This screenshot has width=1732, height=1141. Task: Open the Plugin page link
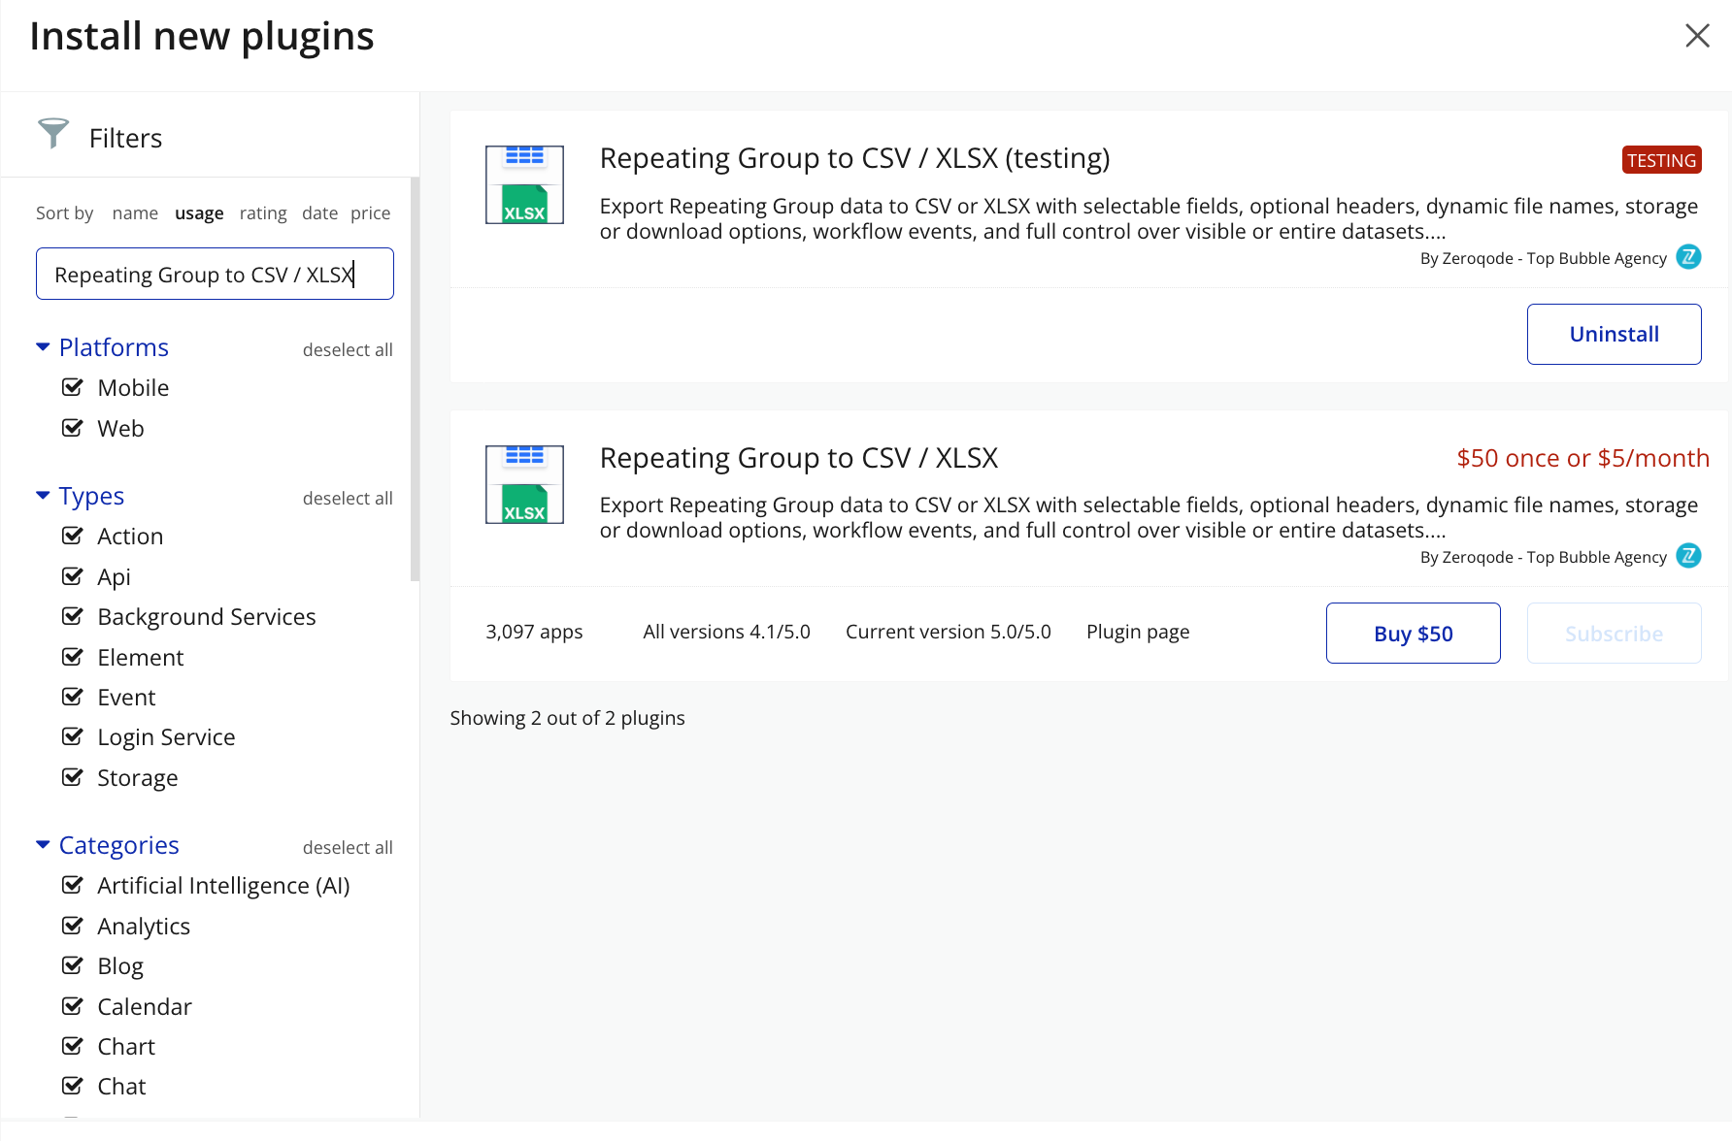(x=1138, y=633)
